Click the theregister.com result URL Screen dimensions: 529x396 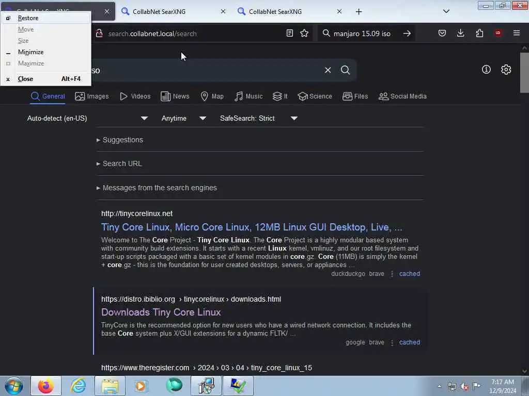(207, 368)
